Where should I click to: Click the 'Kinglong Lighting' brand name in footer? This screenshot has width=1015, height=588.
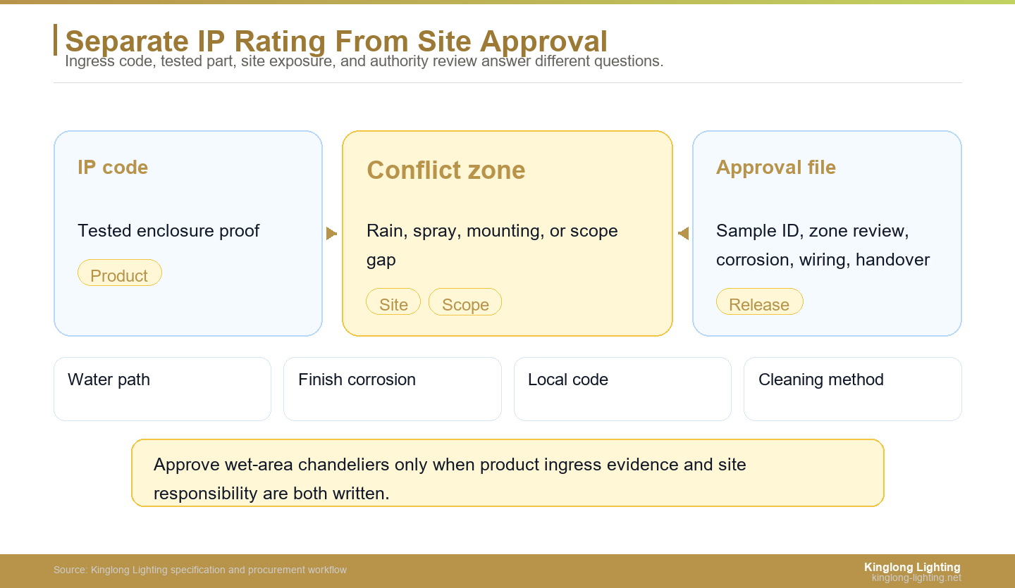click(x=912, y=567)
